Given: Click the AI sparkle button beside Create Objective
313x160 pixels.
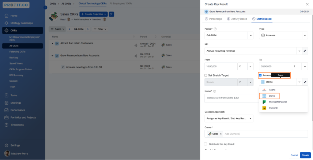Looking at the screenshot, I should click(x=112, y=14).
